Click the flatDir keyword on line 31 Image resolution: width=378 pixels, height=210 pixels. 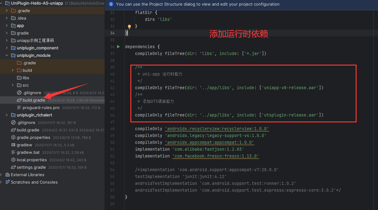tap(144, 12)
